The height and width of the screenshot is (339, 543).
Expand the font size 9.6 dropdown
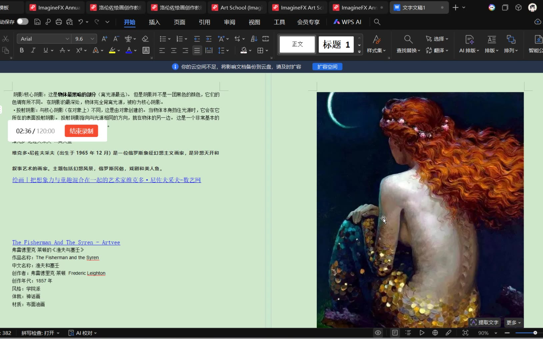point(92,39)
